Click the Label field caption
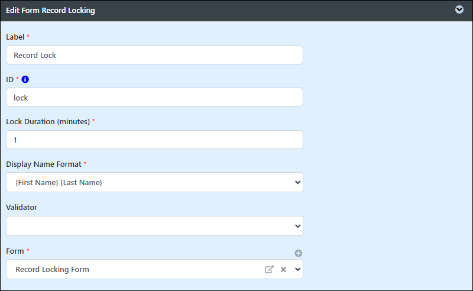Screen dimensions: 473x291 [x=15, y=37]
